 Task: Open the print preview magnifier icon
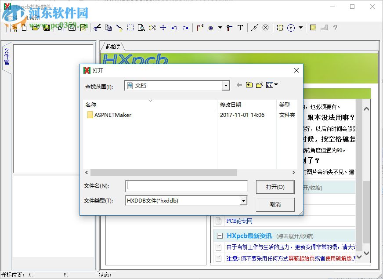141,27
